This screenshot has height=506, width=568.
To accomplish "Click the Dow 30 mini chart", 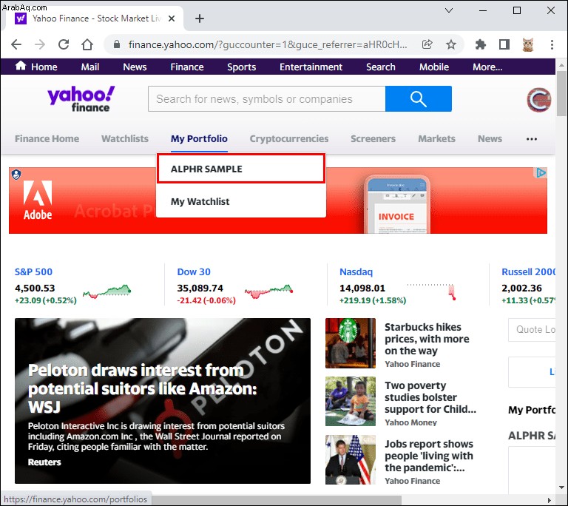I will (x=268, y=291).
